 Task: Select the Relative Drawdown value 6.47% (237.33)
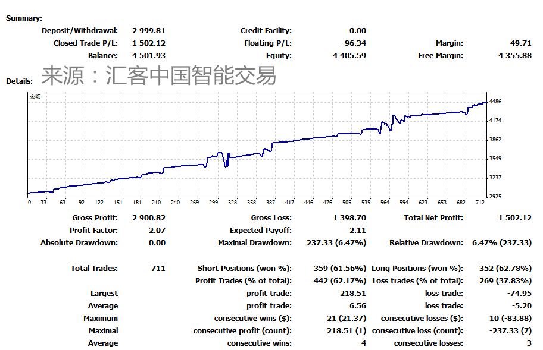502,243
